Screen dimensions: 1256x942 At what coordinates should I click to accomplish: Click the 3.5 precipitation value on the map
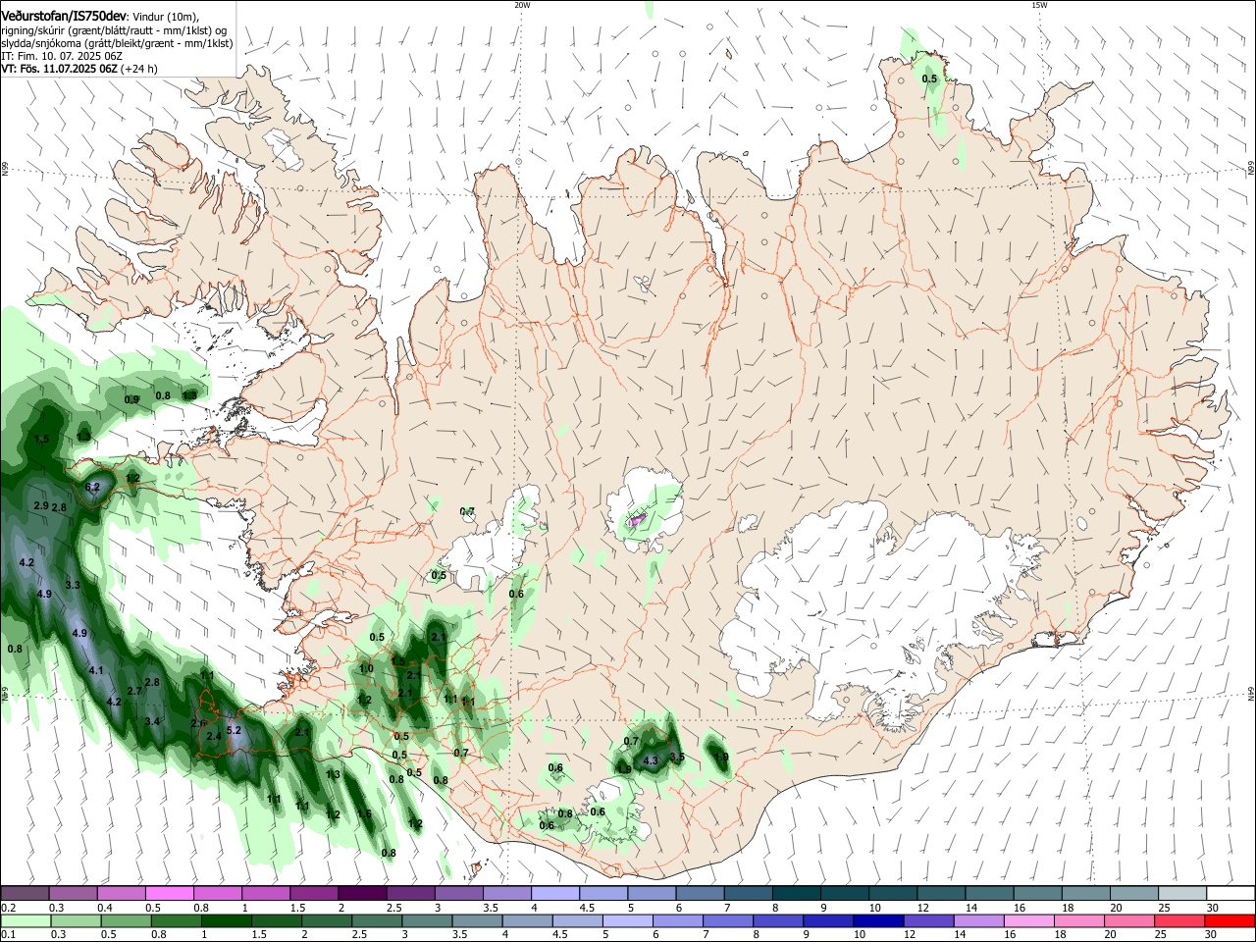[x=676, y=757]
